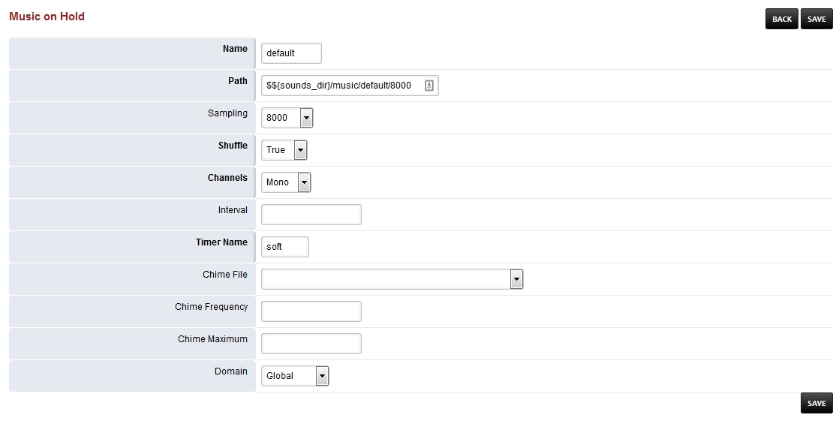
Task: Click the autofill icon inside Path field
Action: pos(429,86)
